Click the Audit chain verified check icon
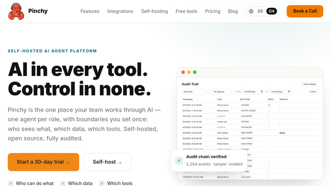The height and width of the screenshot is (186, 331). (x=179, y=161)
